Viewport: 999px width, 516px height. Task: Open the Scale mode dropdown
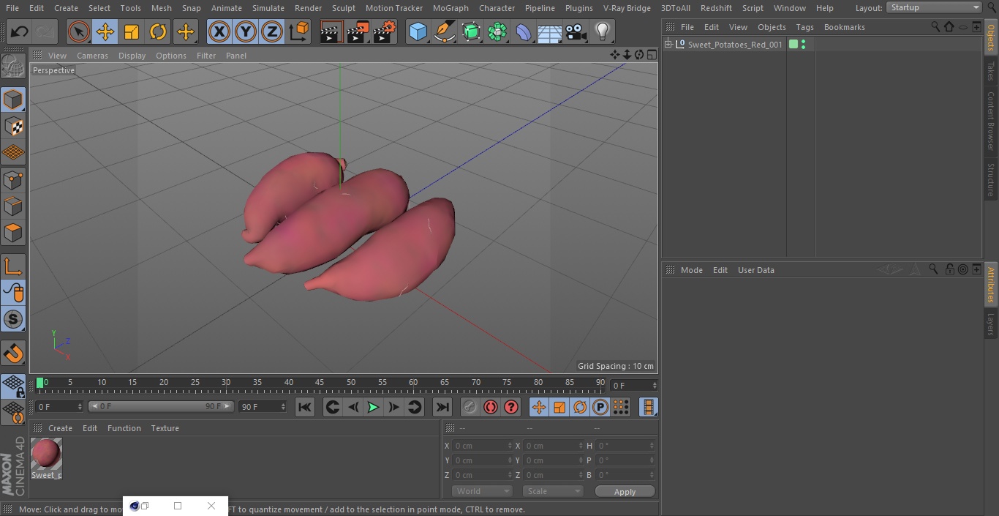(x=552, y=491)
